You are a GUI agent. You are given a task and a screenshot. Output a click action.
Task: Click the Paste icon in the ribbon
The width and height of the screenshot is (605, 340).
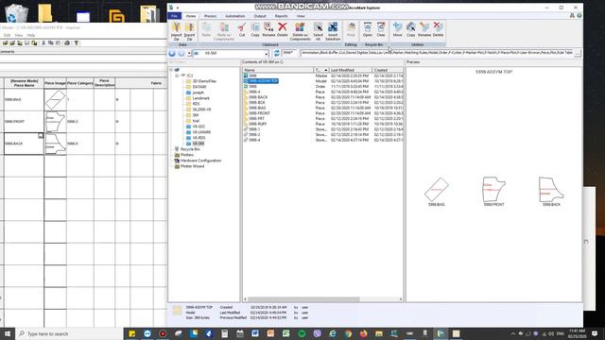[206, 29]
